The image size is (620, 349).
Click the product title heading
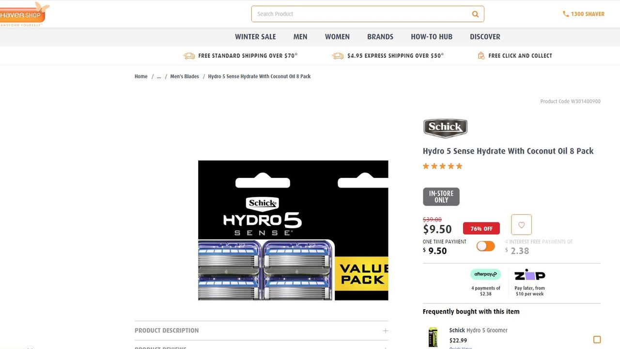(508, 151)
